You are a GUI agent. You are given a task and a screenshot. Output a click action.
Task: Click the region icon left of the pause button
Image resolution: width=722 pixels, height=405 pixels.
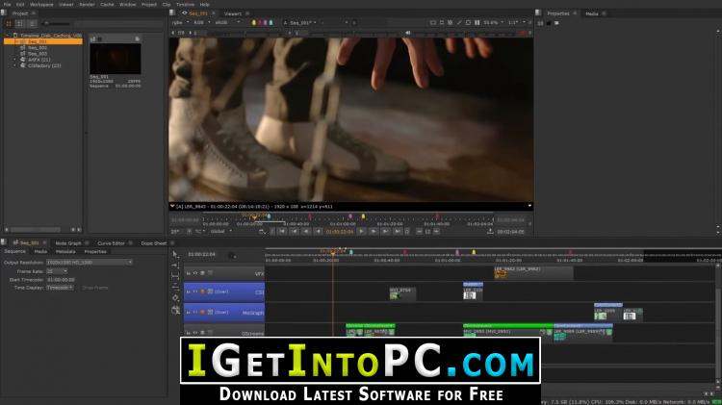468,22
